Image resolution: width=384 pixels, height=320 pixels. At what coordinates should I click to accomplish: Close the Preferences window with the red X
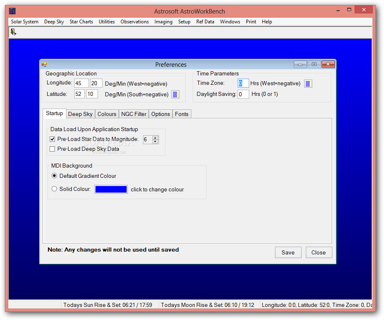(328, 64)
